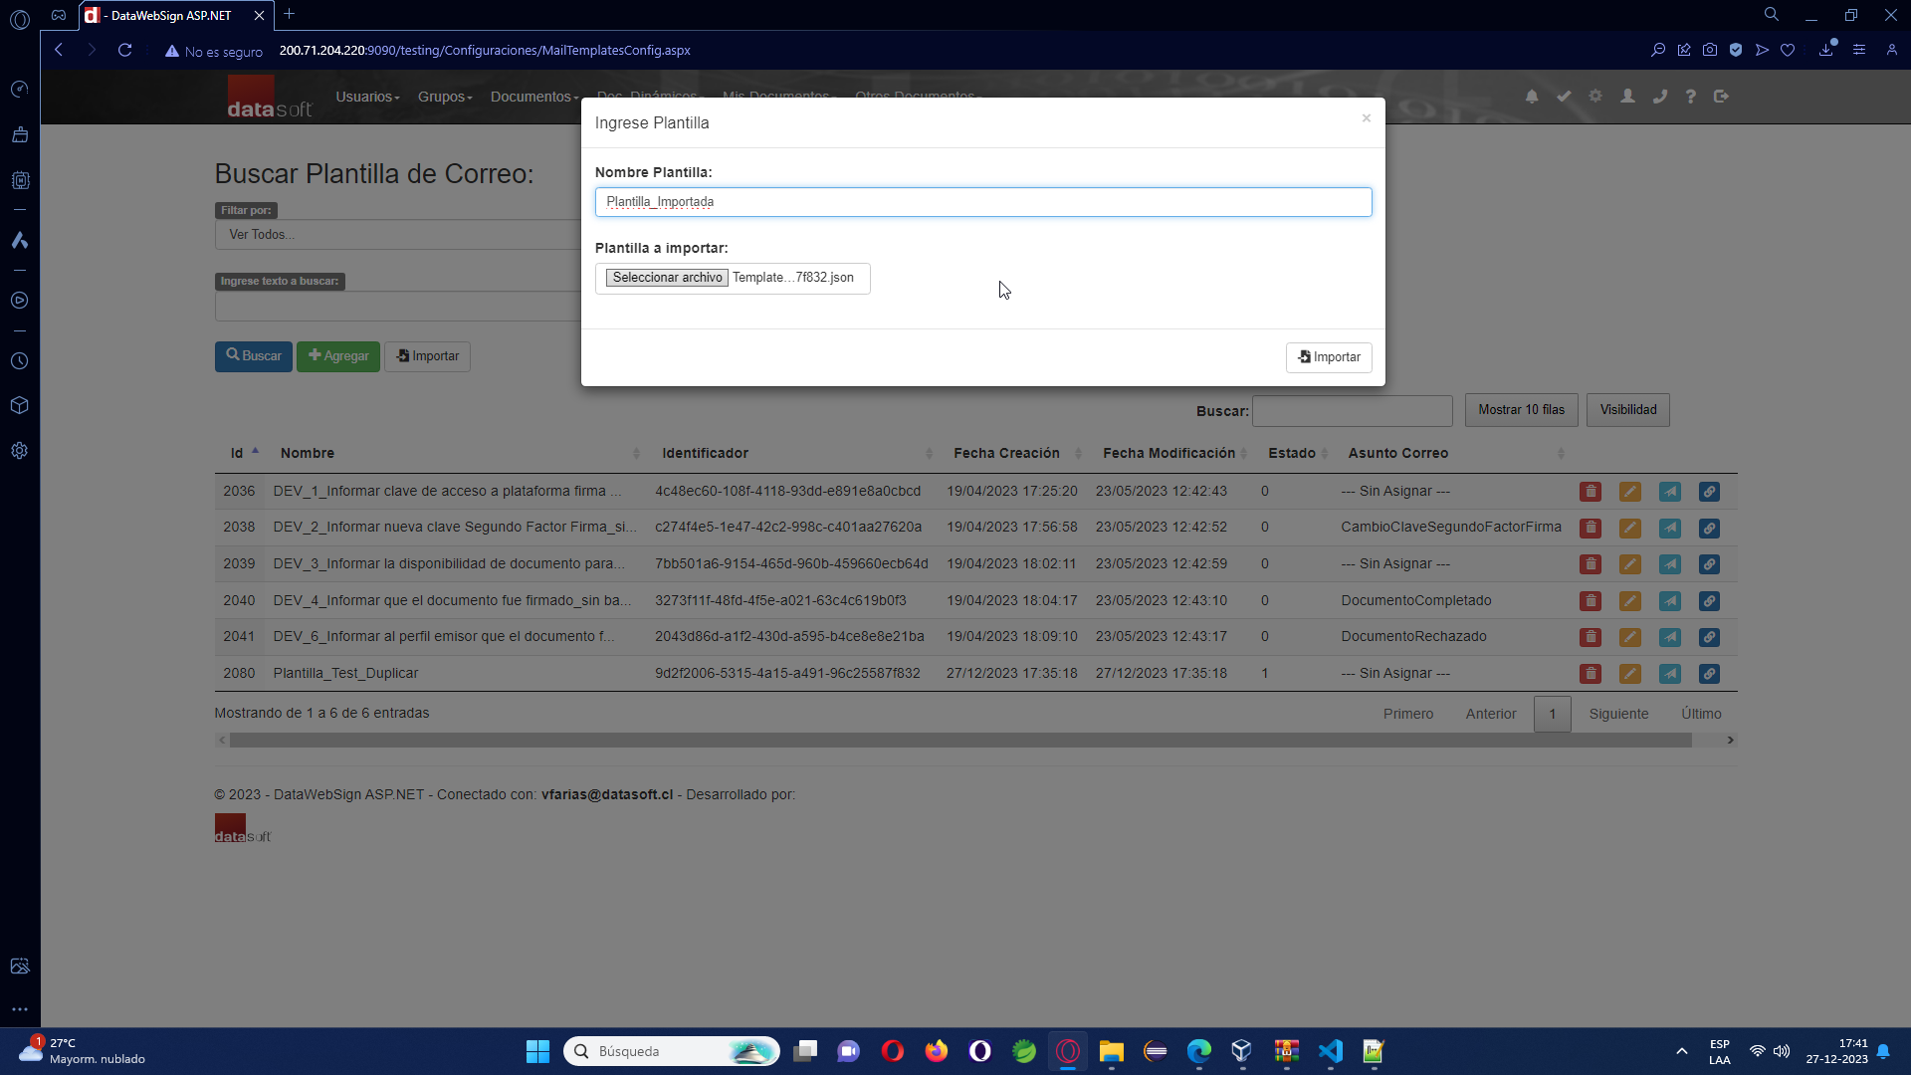Click taskbar Búsqueda search box
Image resolution: width=1911 pixels, height=1075 pixels.
click(x=672, y=1051)
